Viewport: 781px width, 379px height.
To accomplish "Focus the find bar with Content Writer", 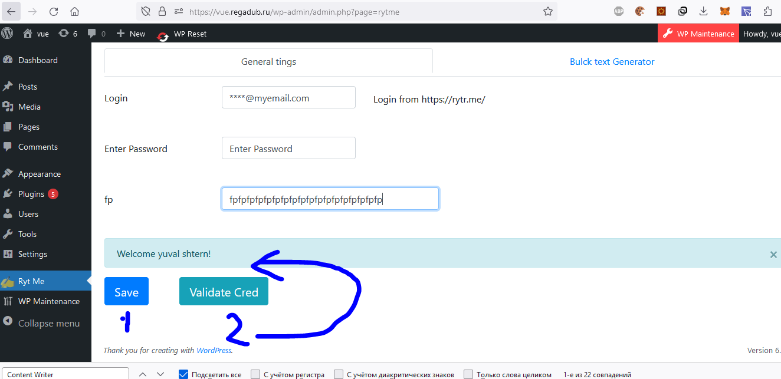I will [x=65, y=374].
